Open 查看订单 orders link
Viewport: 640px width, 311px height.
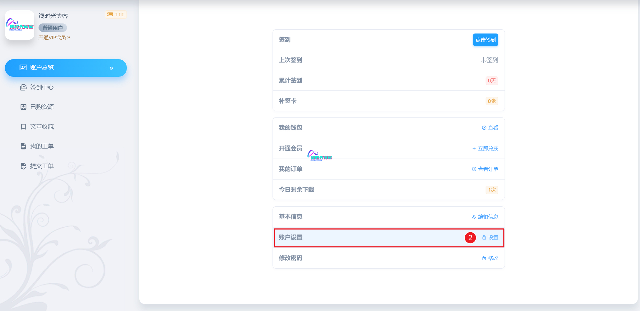point(485,169)
